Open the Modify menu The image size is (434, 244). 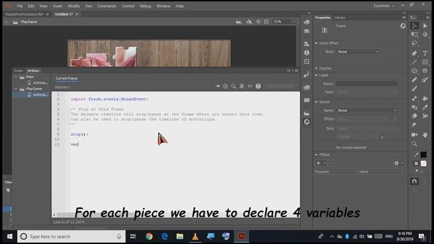(74, 6)
